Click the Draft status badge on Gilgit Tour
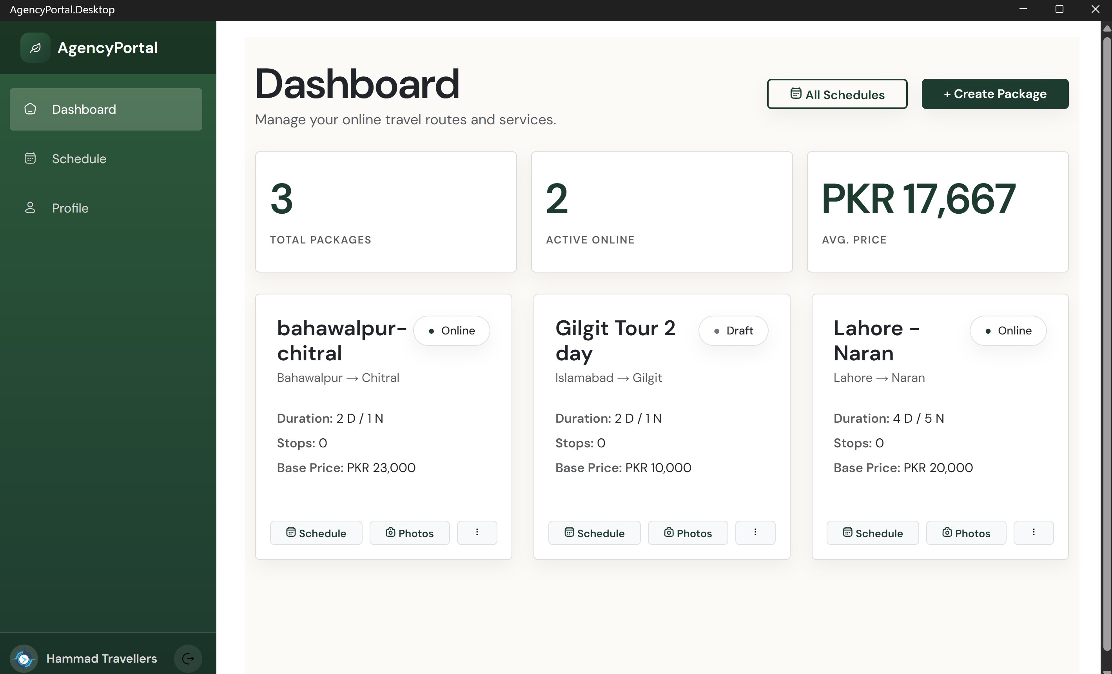1112x674 pixels. pos(733,331)
